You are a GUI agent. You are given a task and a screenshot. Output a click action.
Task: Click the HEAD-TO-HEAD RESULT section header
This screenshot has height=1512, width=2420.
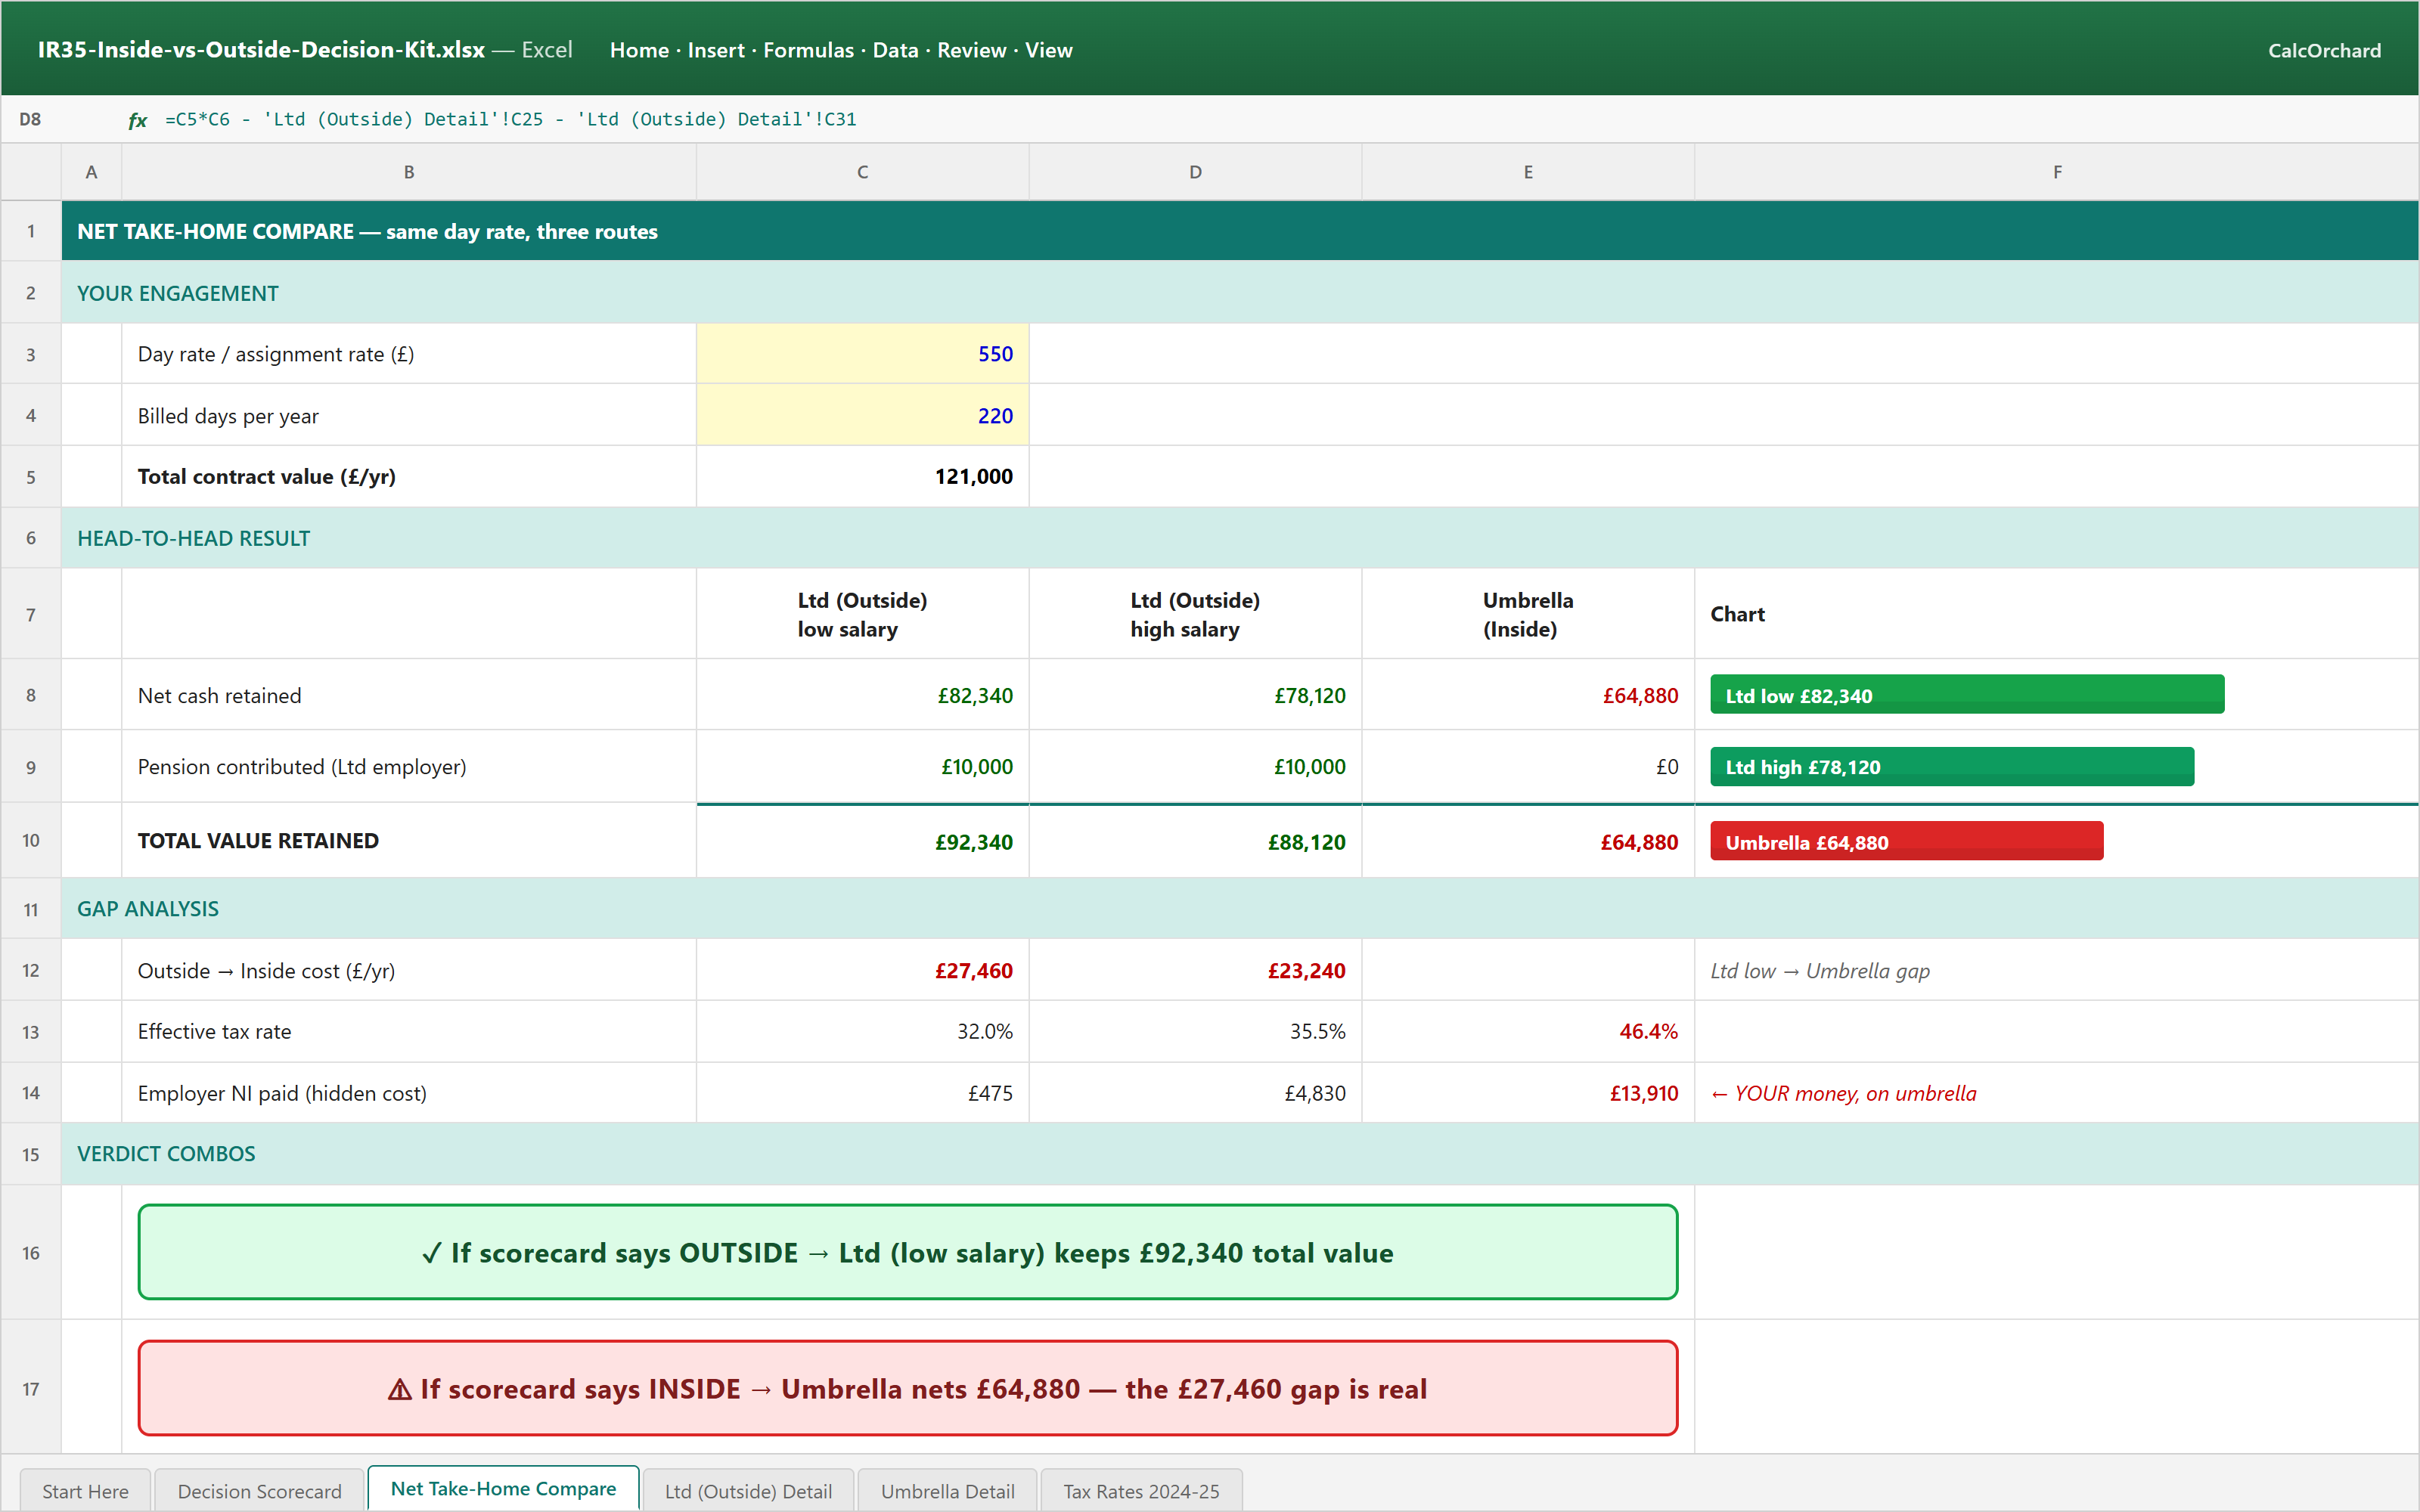coord(1240,538)
